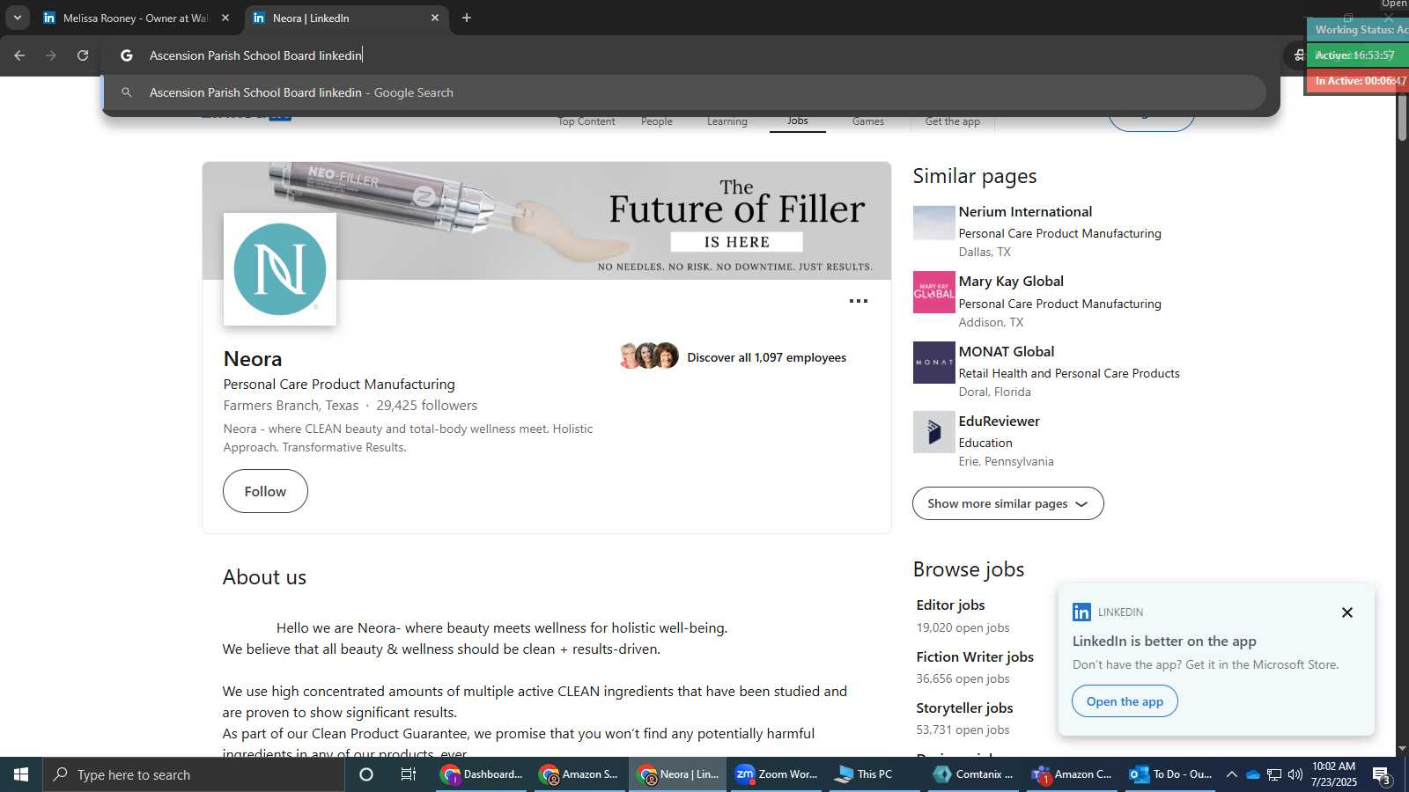
Task: Click the Similar pages heading
Action: click(975, 176)
